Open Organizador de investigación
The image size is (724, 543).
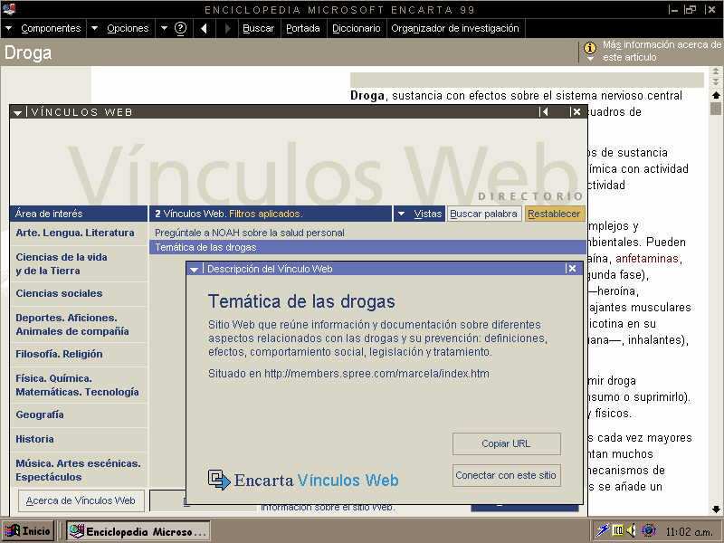(x=454, y=28)
